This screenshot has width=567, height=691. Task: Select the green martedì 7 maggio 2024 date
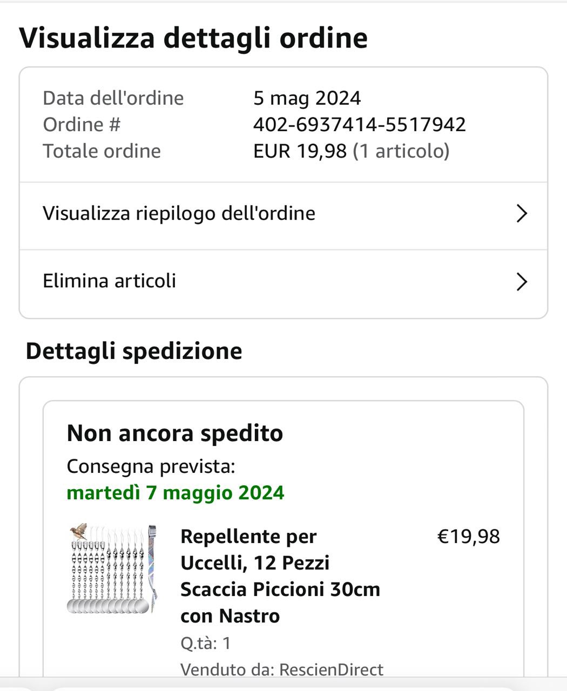[175, 493]
